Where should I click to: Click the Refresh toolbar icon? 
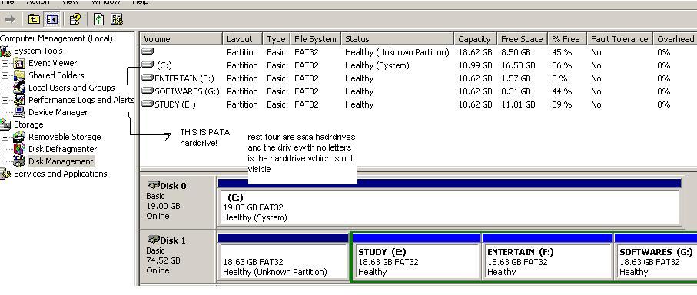tap(98, 19)
